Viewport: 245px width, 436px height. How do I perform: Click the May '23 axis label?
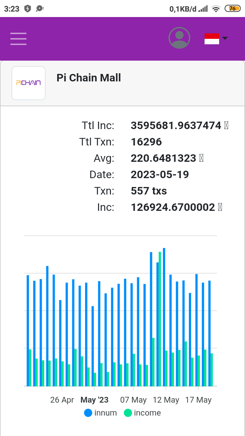point(94,400)
